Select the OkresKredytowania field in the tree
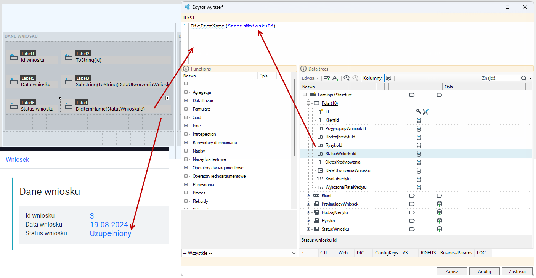The width and height of the screenshot is (536, 278). pyautogui.click(x=343, y=162)
